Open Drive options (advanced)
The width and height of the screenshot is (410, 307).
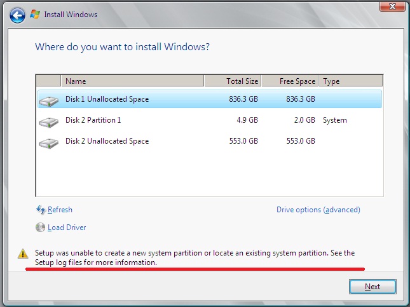click(318, 210)
